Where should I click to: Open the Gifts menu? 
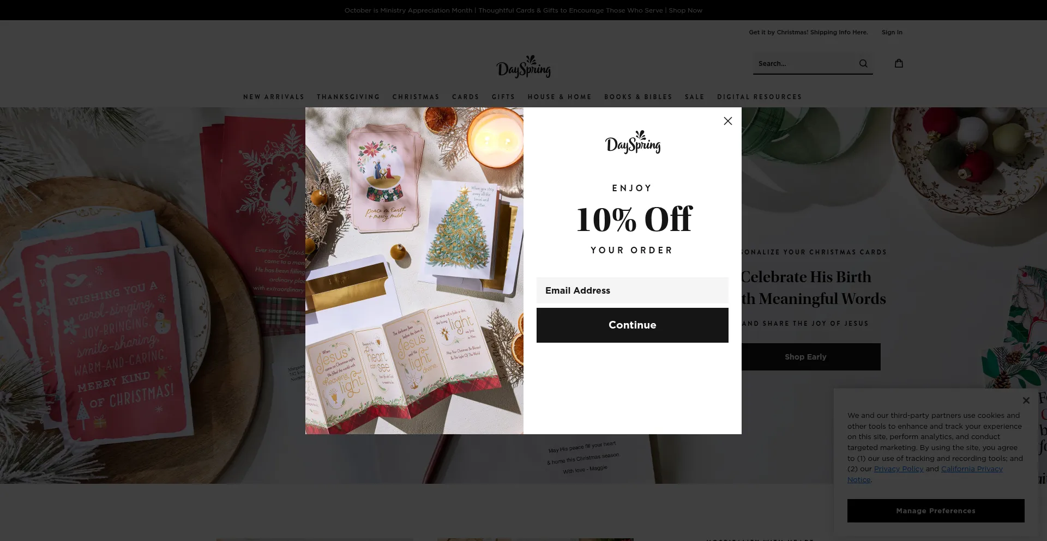tap(503, 97)
